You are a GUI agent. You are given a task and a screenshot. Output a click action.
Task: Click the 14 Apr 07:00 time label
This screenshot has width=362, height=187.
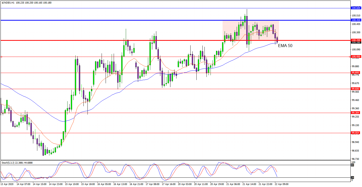[x=24, y=184]
